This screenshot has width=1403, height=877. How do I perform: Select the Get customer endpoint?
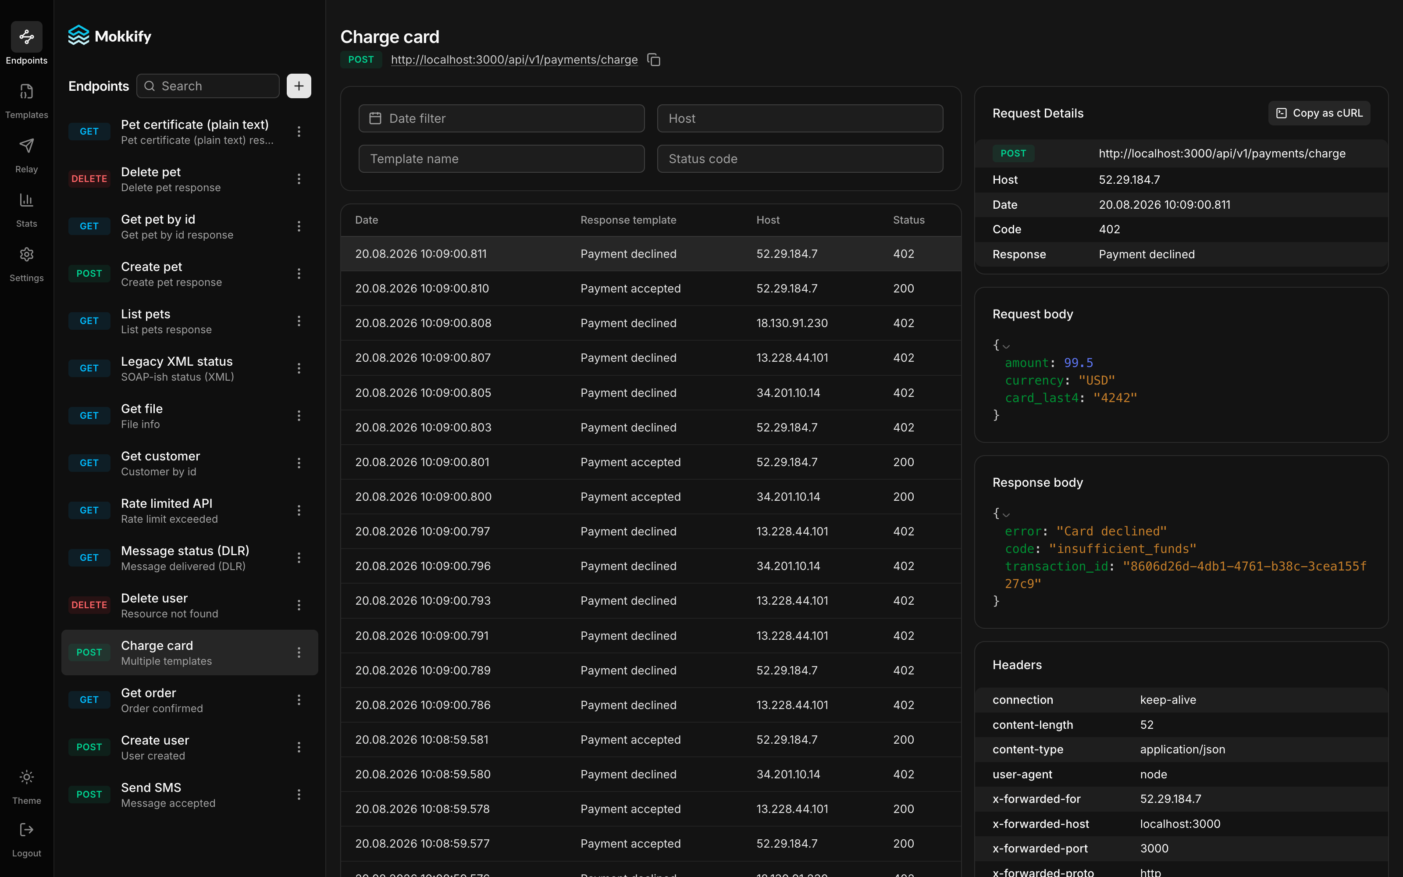189,463
